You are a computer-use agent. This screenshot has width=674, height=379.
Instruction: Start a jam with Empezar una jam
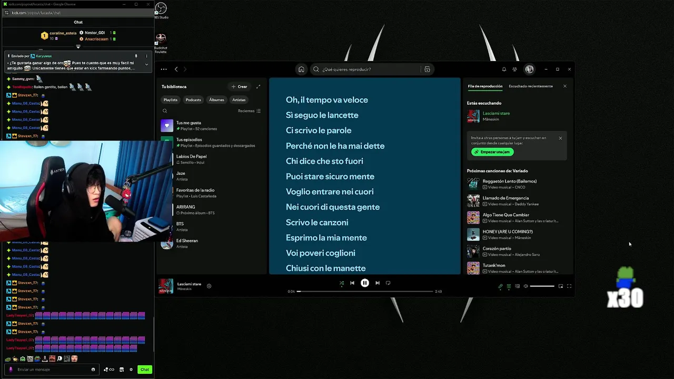pyautogui.click(x=492, y=152)
